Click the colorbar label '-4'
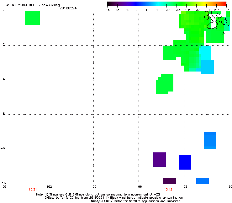 [145, 10]
